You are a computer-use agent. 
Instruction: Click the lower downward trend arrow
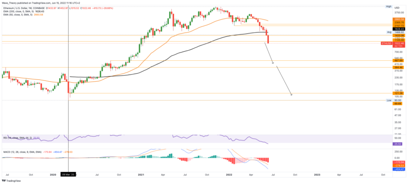coord(284,81)
